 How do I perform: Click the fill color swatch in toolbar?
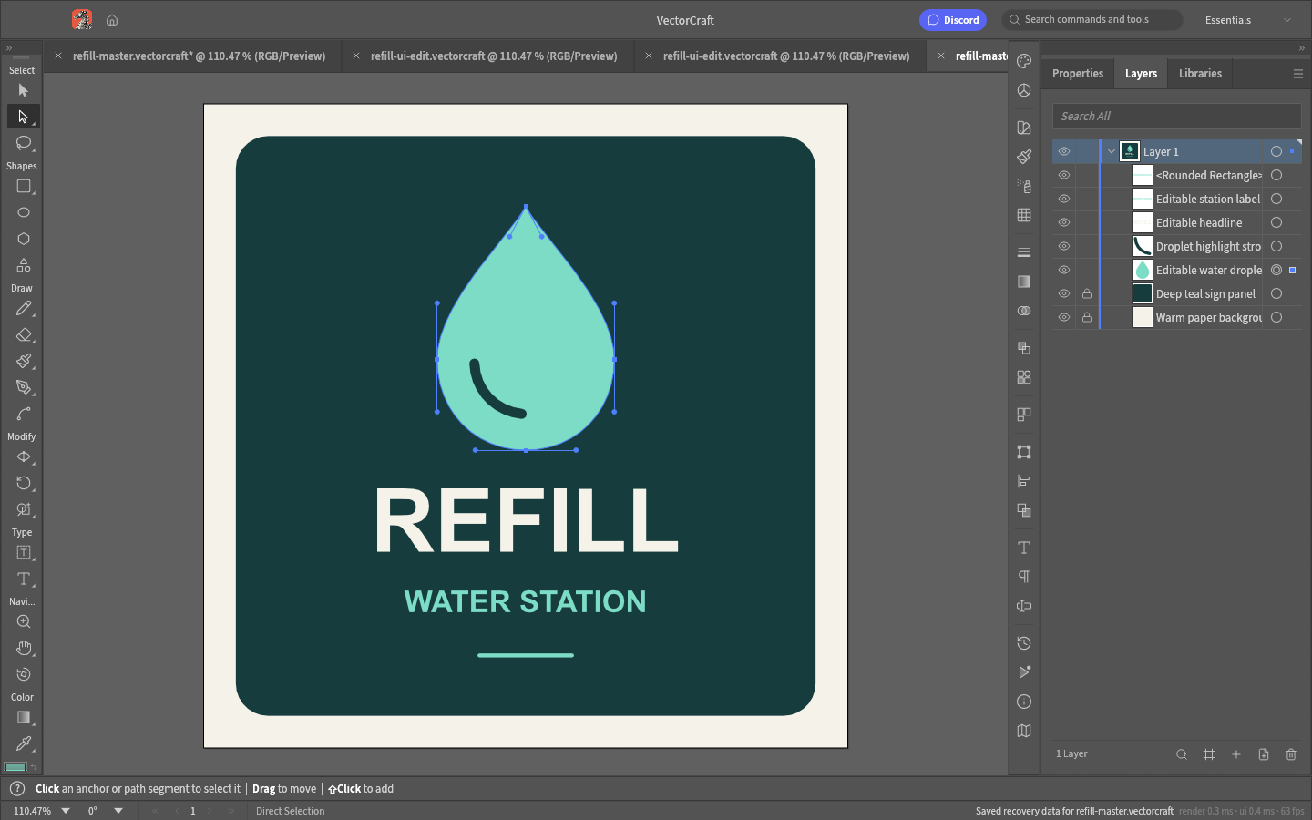point(15,767)
